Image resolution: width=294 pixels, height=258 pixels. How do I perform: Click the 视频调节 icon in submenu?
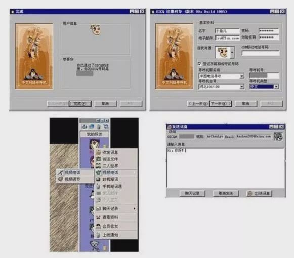pyautogui.click(x=60, y=179)
